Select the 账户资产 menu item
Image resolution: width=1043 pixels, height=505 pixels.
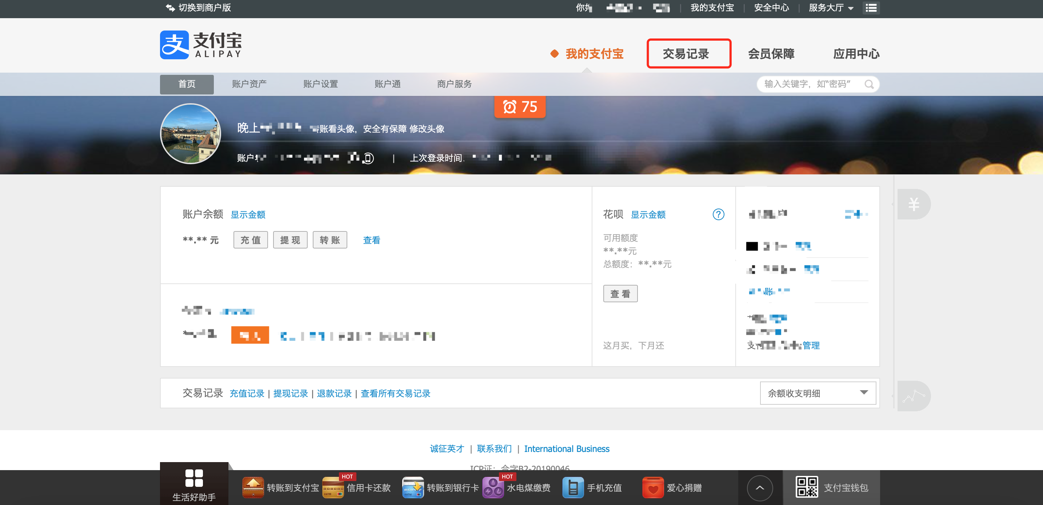249,84
